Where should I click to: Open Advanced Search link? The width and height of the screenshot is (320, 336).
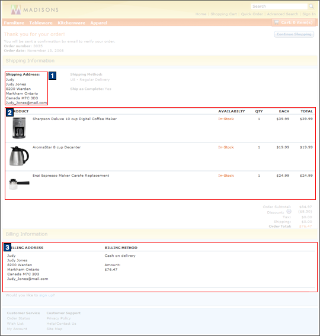[x=283, y=14]
